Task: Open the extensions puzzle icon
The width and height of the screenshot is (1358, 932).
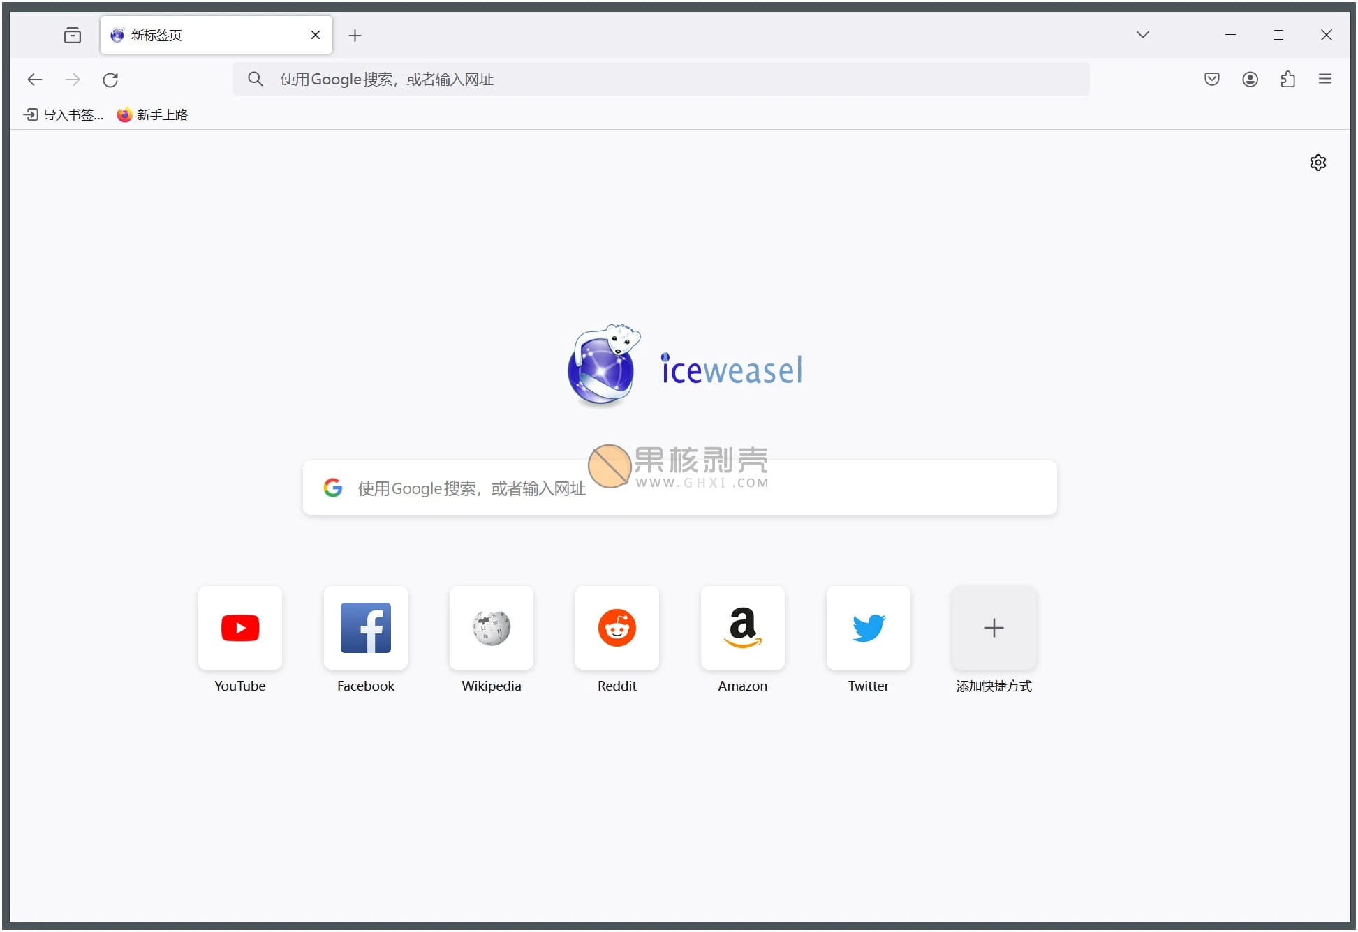Action: (x=1287, y=80)
